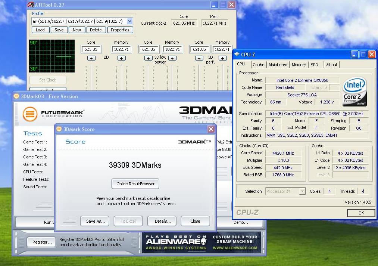
Task: Click the 3D perf Core clock slider
Action: pyautogui.click(x=199, y=77)
